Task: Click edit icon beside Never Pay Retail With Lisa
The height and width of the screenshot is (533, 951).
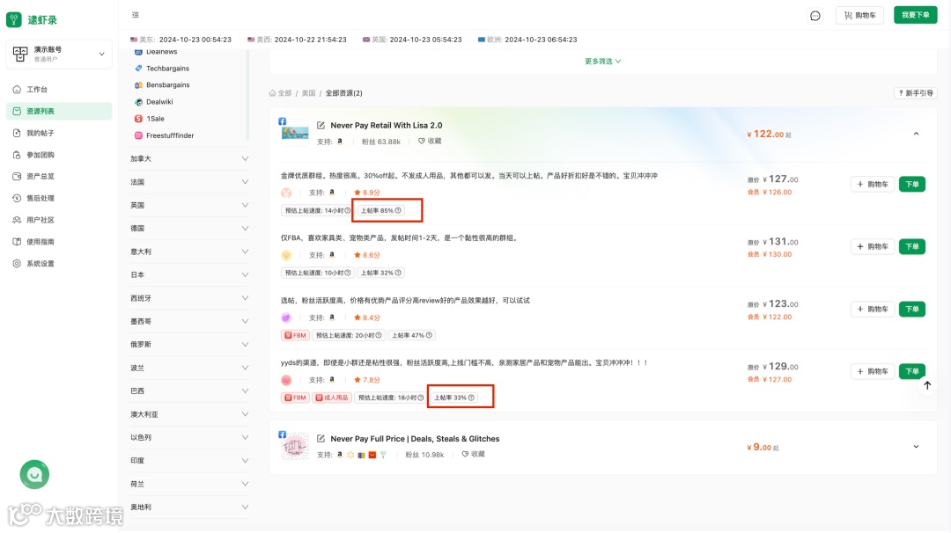Action: (x=321, y=126)
